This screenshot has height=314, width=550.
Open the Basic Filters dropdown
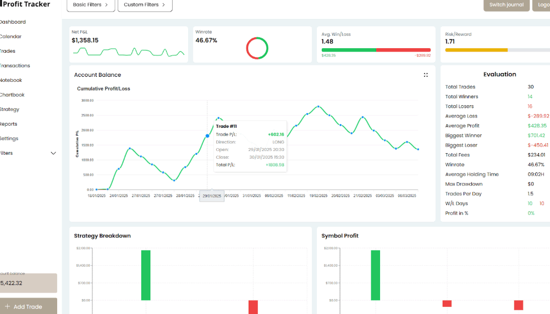[x=91, y=5]
